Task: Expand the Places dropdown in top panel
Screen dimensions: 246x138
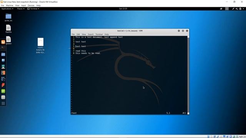Action: (x=20, y=9)
